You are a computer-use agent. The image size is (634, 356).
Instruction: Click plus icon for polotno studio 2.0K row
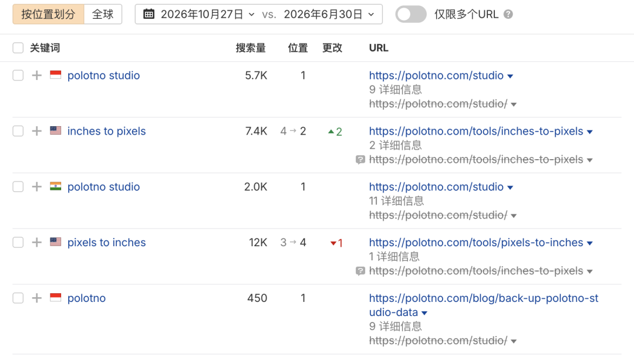point(37,187)
